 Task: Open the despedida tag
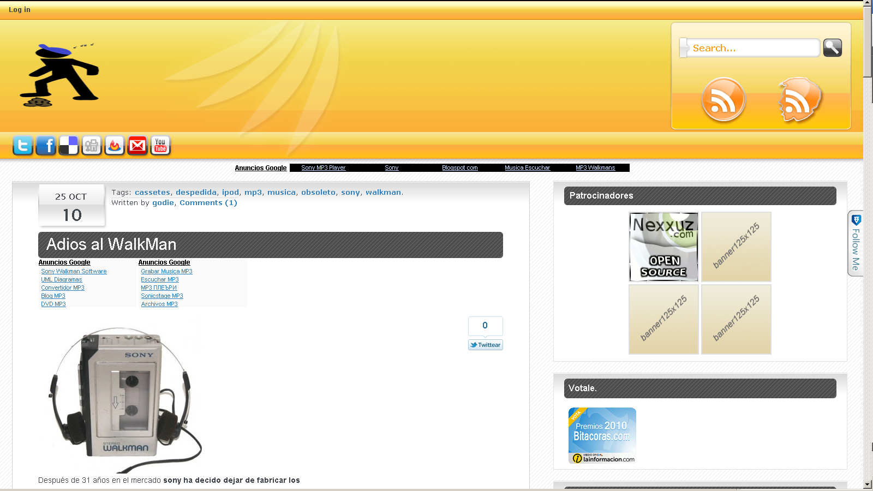[196, 193]
